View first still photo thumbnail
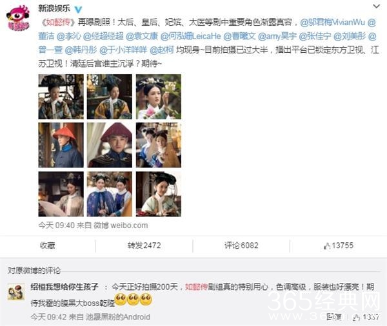 click(x=61, y=97)
